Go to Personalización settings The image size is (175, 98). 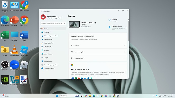pos(53,43)
